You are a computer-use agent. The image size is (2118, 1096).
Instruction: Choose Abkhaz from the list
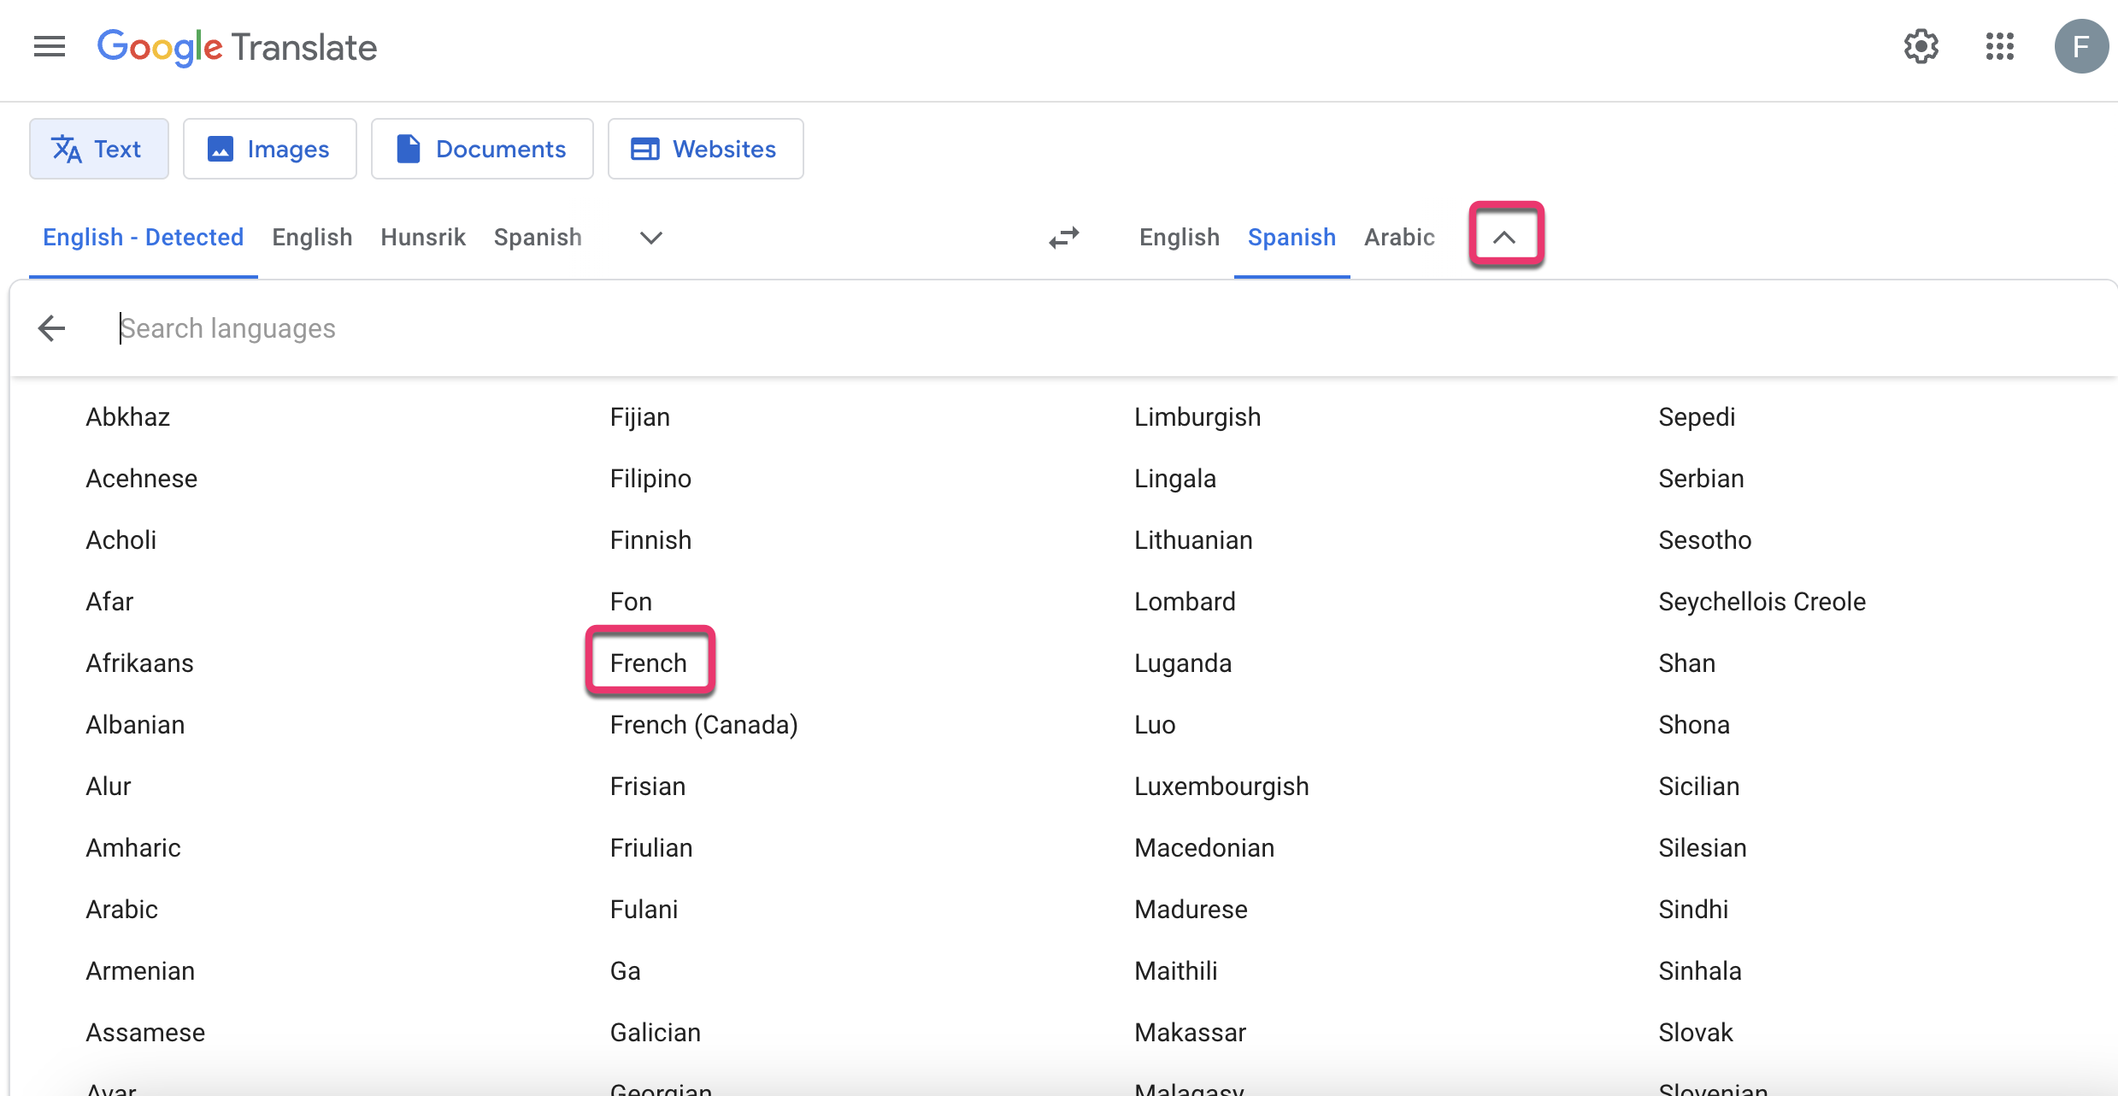coord(128,417)
